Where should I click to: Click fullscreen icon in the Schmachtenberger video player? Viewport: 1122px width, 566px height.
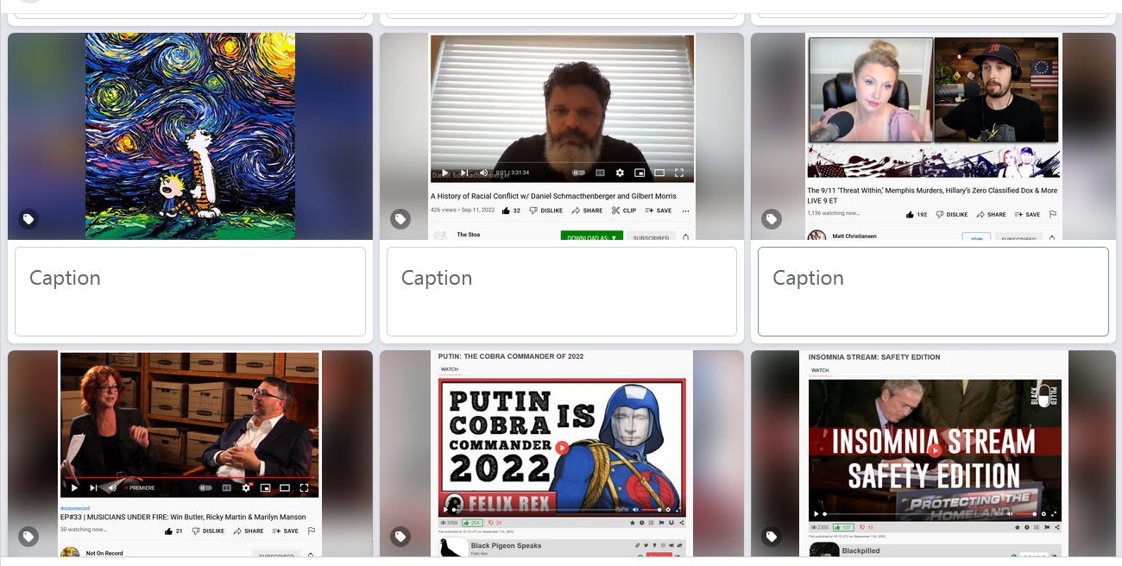pyautogui.click(x=679, y=173)
